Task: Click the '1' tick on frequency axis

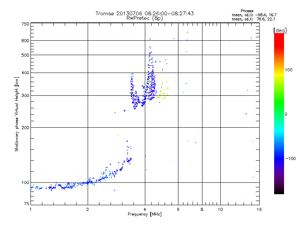Action: (30, 209)
